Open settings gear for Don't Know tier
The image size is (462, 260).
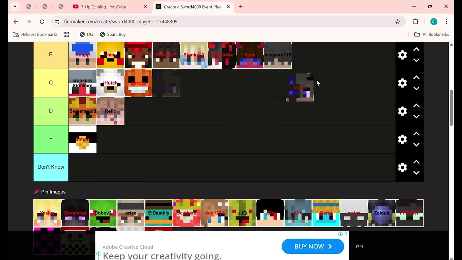(402, 168)
